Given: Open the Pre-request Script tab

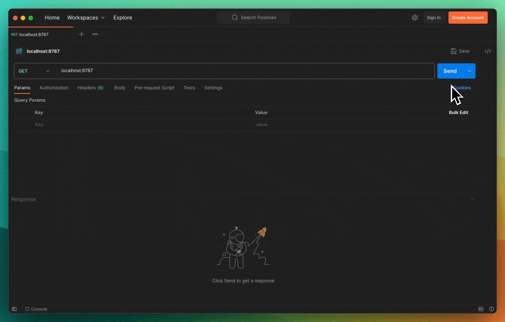Looking at the screenshot, I should coord(154,88).
